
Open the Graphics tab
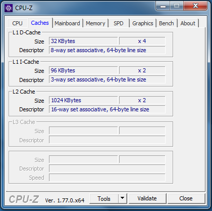point(143,23)
